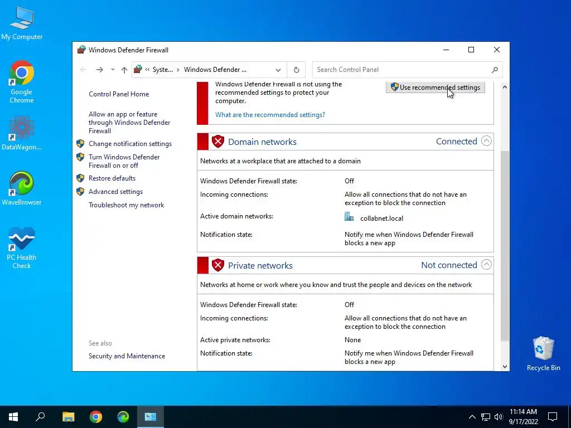
Task: Click the vertical scrollbar thumb
Action: (x=504, y=246)
